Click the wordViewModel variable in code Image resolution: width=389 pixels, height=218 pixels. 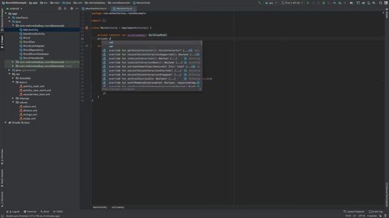click(x=136, y=35)
